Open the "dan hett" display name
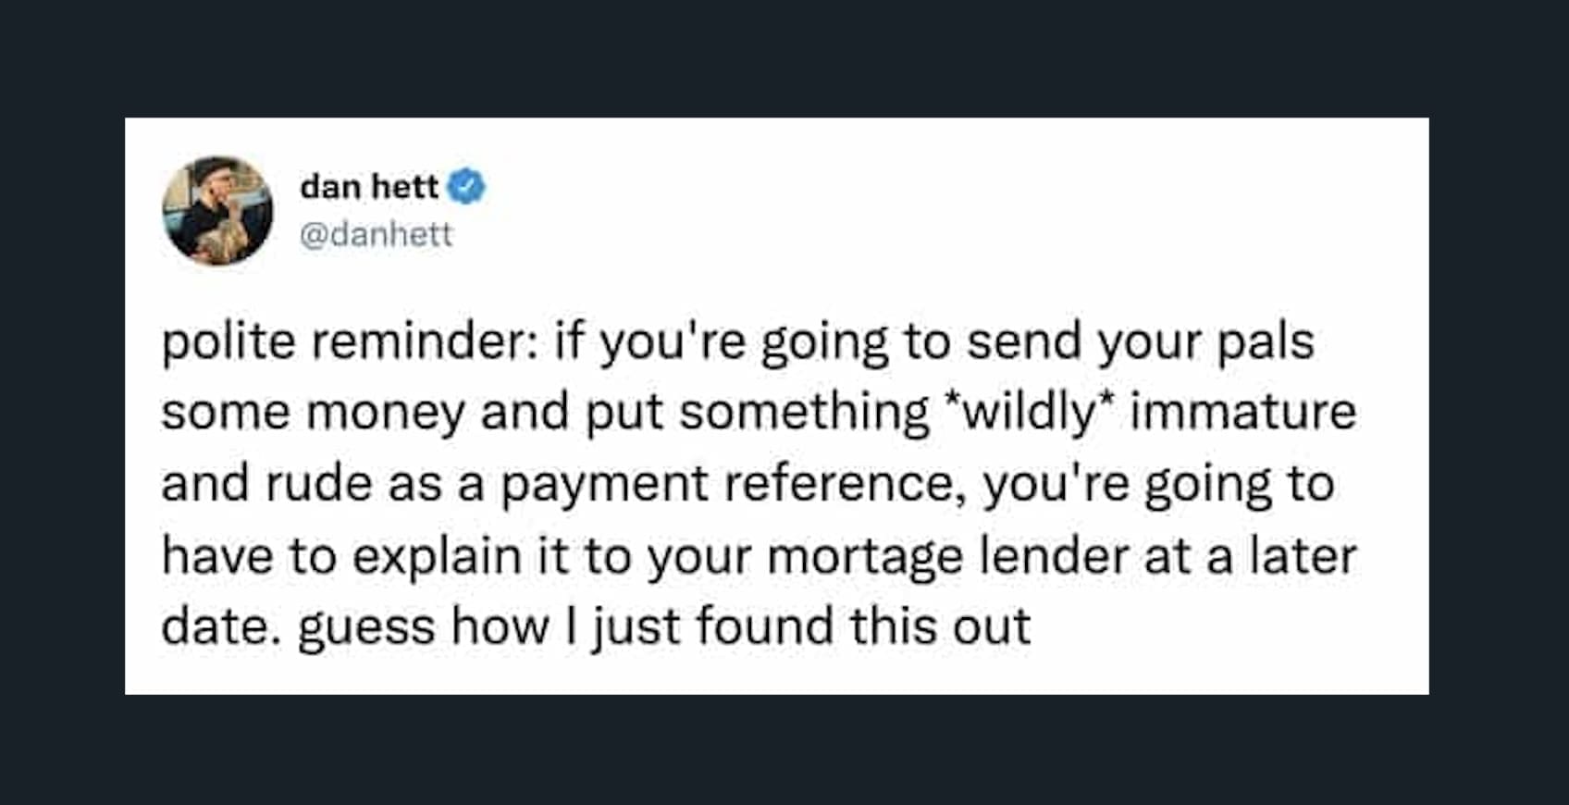 click(x=368, y=187)
